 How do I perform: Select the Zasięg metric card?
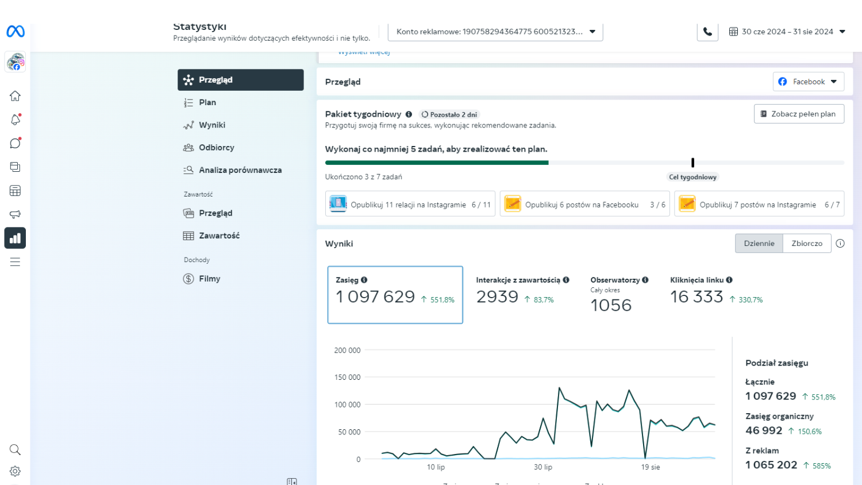click(x=395, y=294)
